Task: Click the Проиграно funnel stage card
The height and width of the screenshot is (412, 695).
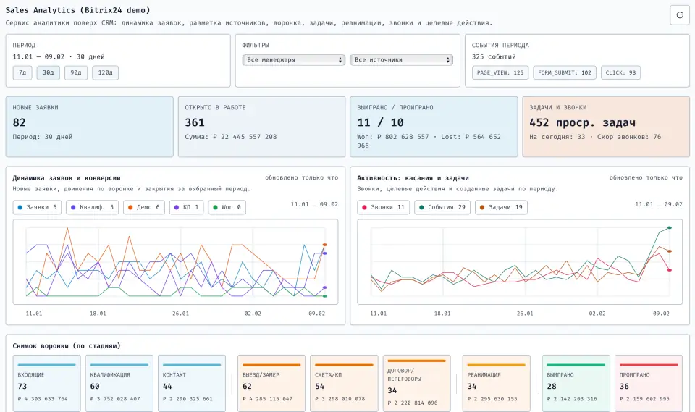Action: click(649, 382)
